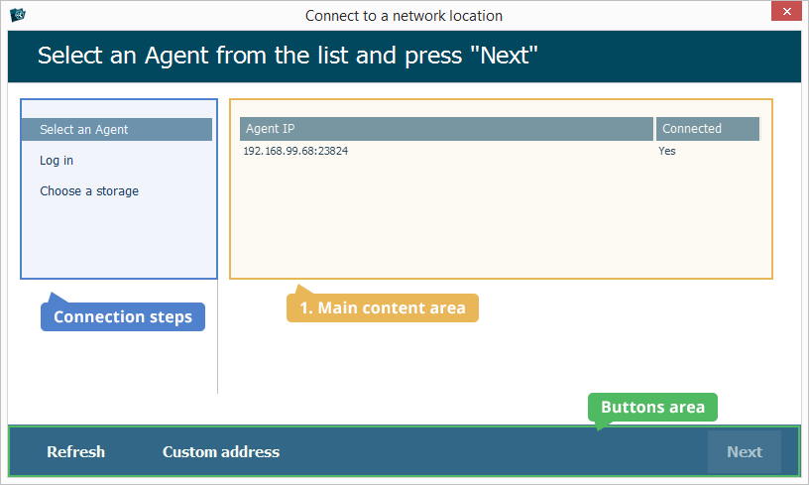This screenshot has height=485, width=809.
Task: Click the "Select an Agent from the list" heading
Action: click(x=288, y=56)
